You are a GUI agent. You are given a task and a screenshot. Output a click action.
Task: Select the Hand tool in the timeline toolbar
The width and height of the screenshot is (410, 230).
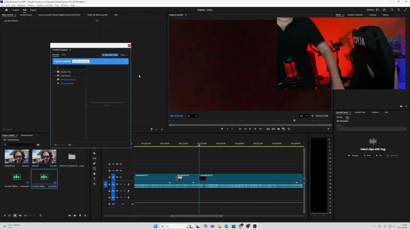click(94, 174)
